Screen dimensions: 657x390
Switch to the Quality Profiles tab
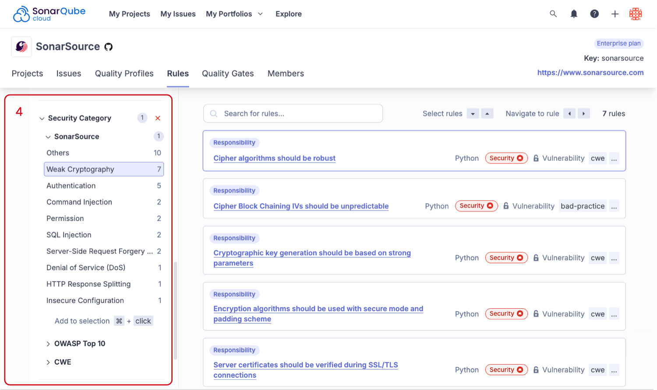(124, 73)
